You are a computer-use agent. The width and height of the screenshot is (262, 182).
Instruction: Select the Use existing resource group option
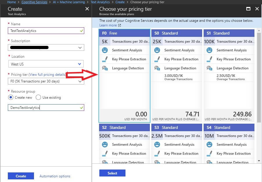click(x=38, y=97)
